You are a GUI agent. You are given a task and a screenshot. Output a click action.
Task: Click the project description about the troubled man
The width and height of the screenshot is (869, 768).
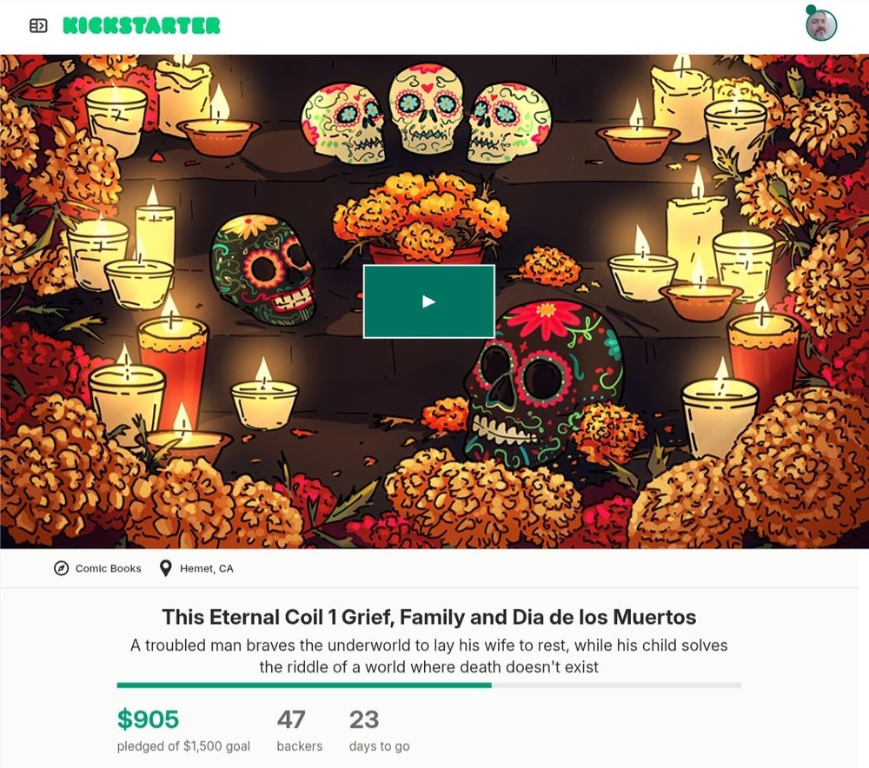429,656
